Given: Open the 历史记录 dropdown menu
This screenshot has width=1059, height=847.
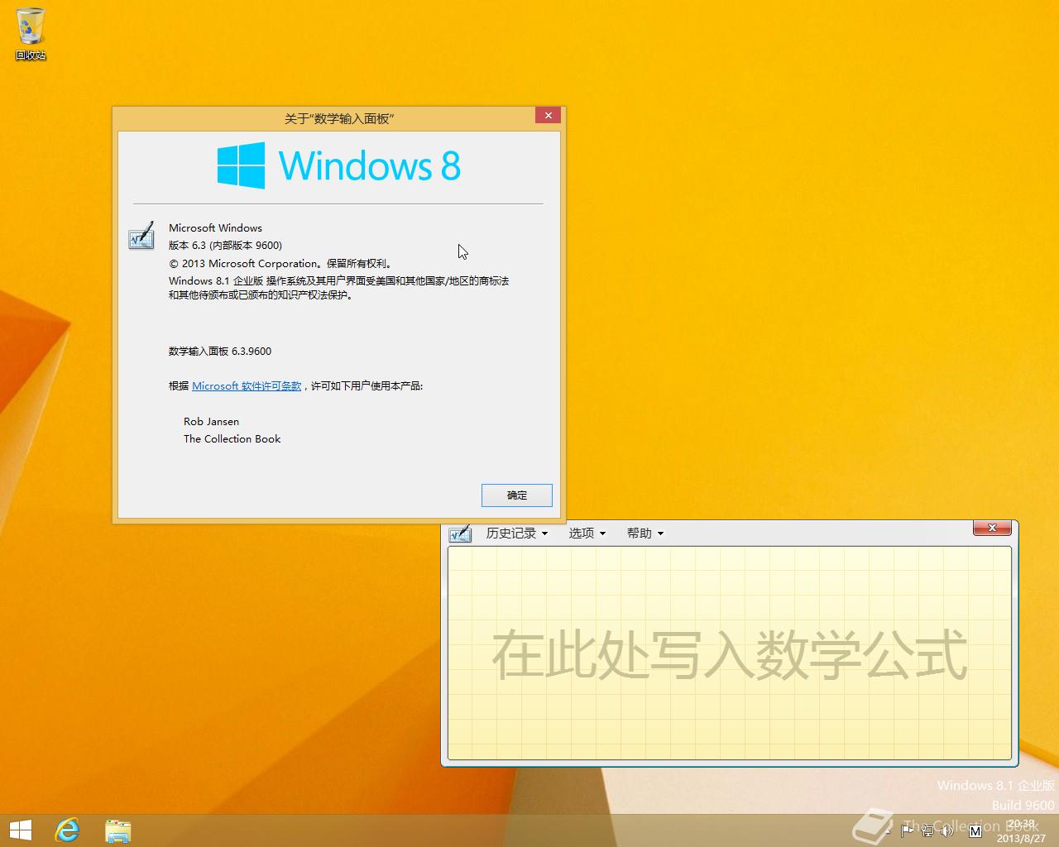Looking at the screenshot, I should (x=517, y=534).
